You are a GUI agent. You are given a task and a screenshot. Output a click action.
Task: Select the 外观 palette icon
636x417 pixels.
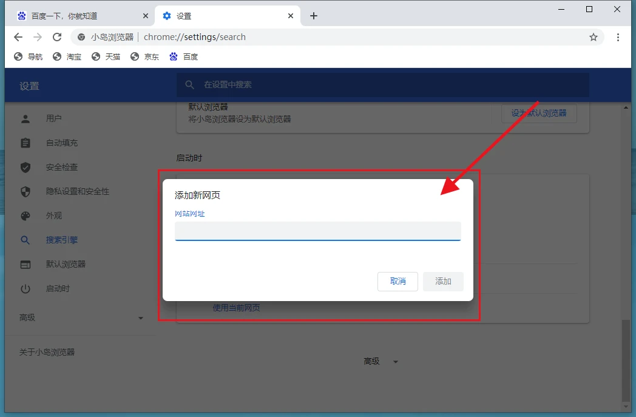(x=25, y=216)
